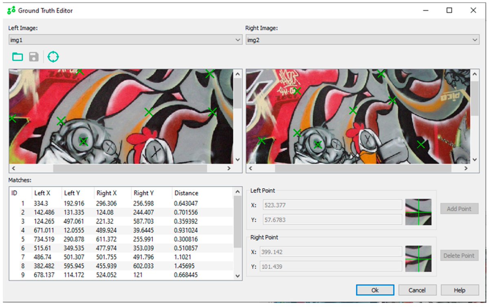Select match row with Right Y 121
This screenshot has height=307, width=489.
point(121,275)
